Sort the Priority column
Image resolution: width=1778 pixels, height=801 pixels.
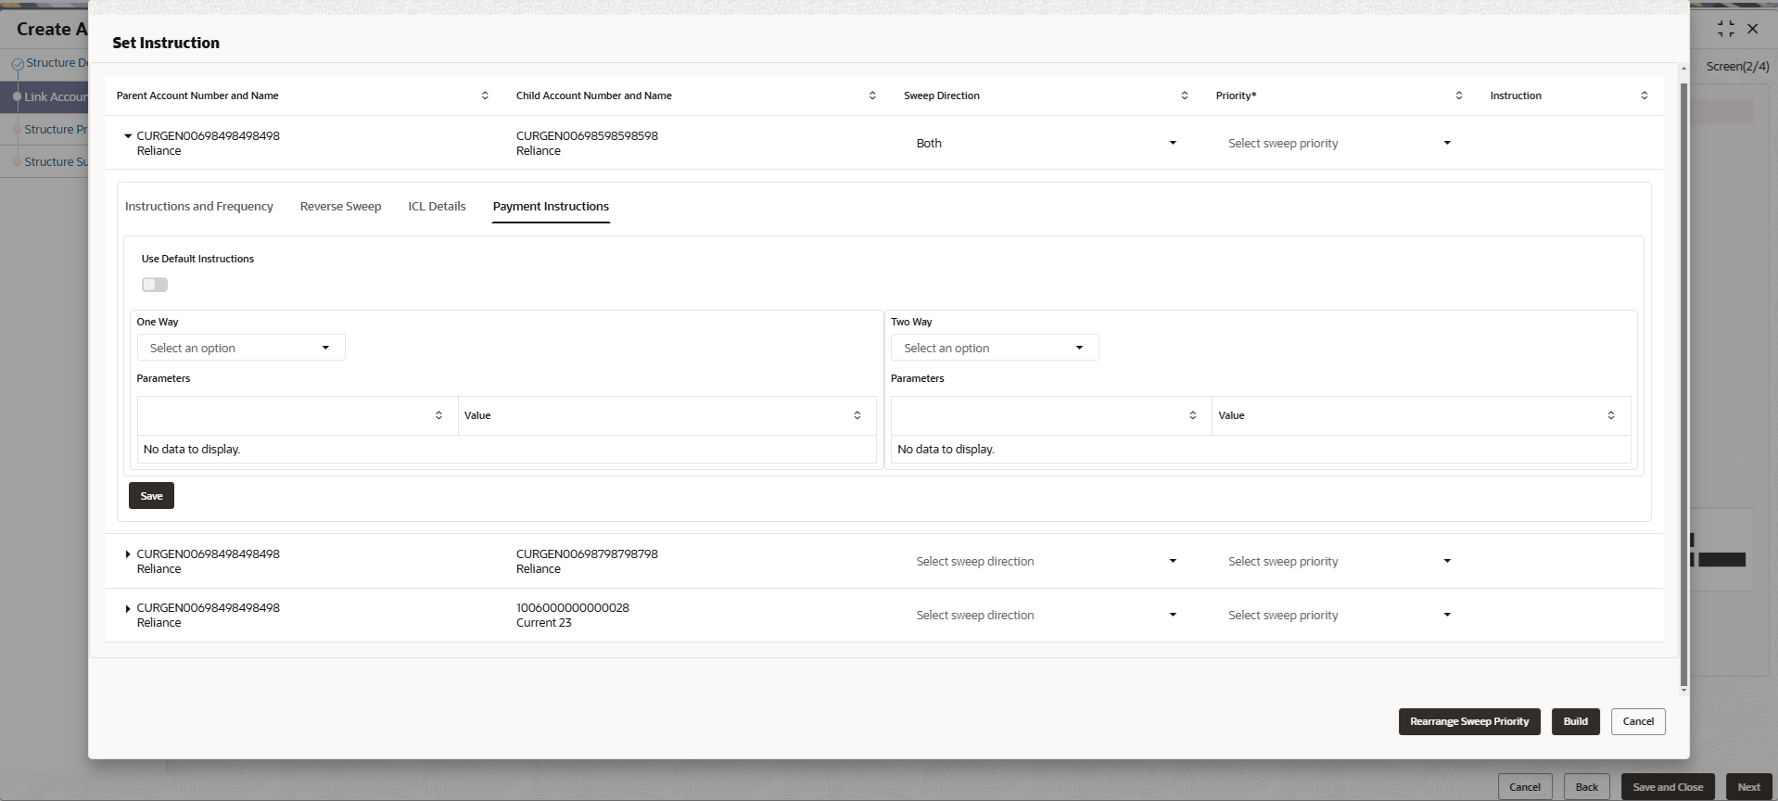click(x=1459, y=95)
